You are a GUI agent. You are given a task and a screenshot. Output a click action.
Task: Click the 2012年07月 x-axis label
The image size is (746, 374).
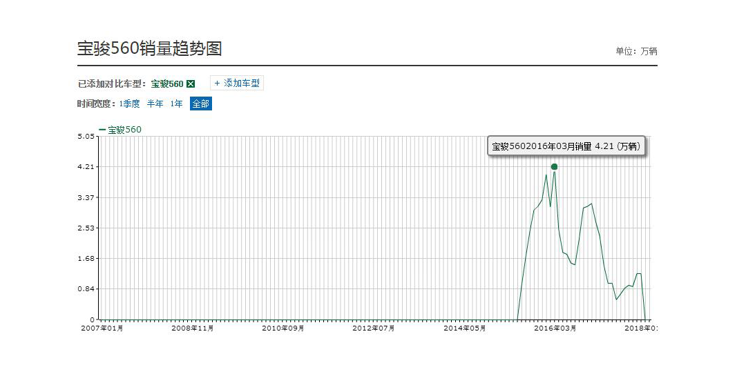tap(374, 328)
